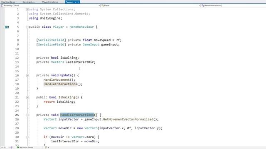The image size is (266, 149).
Task: Click Vector3.zero on line 30
Action: 83,137
